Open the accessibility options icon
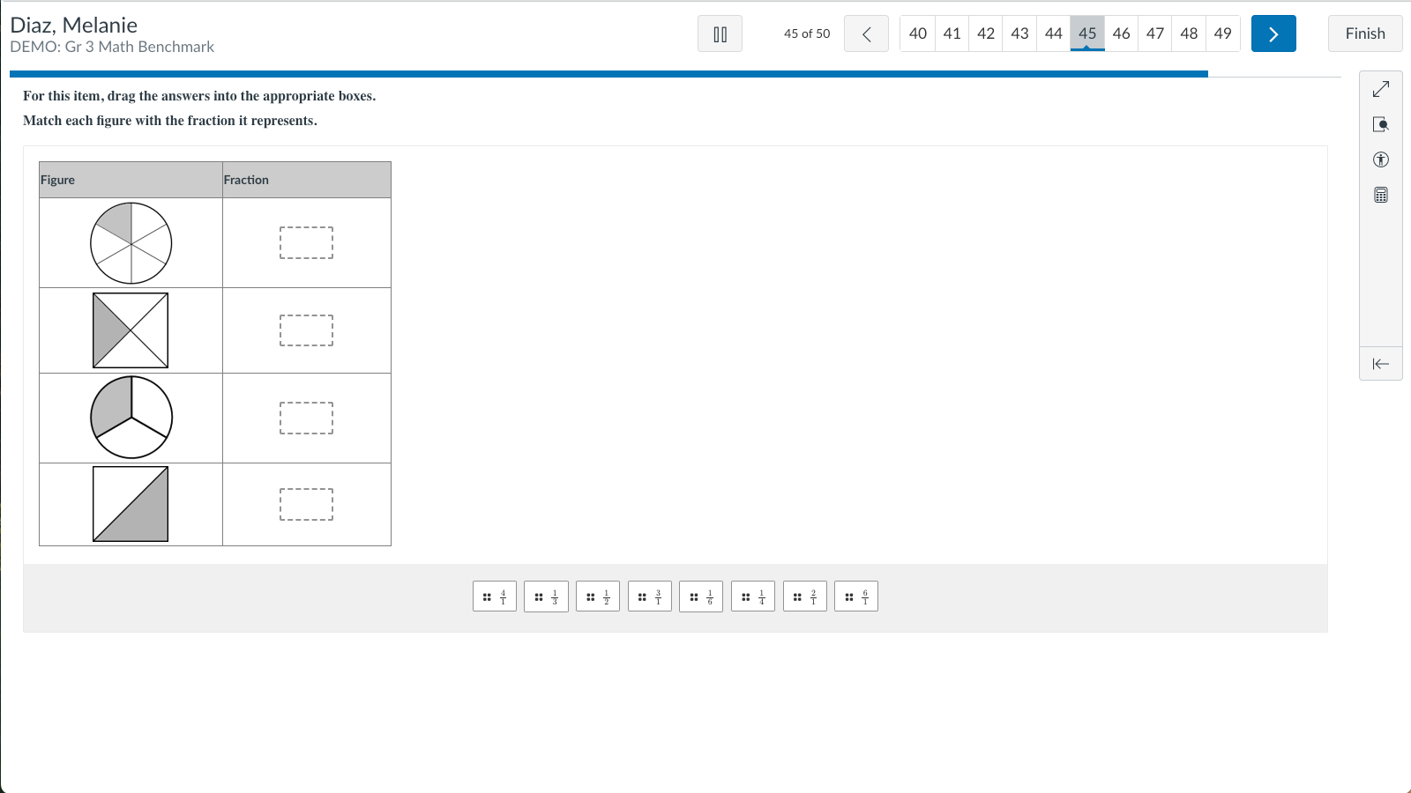Image resolution: width=1411 pixels, height=793 pixels. (1381, 159)
